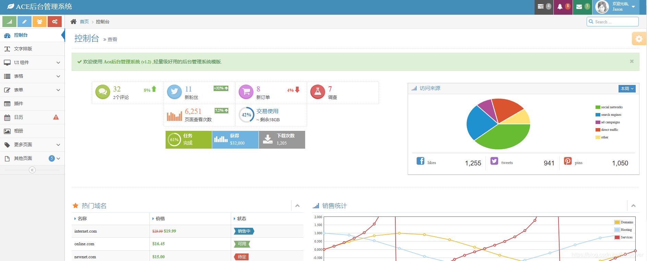This screenshot has width=647, height=261.
Task: Click the purple ad campaigns legend swatch
Action: pyautogui.click(x=598, y=122)
